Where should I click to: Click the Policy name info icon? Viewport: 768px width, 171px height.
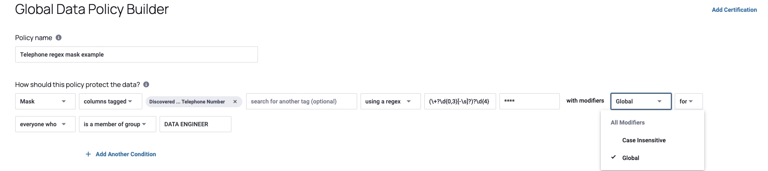click(x=59, y=38)
